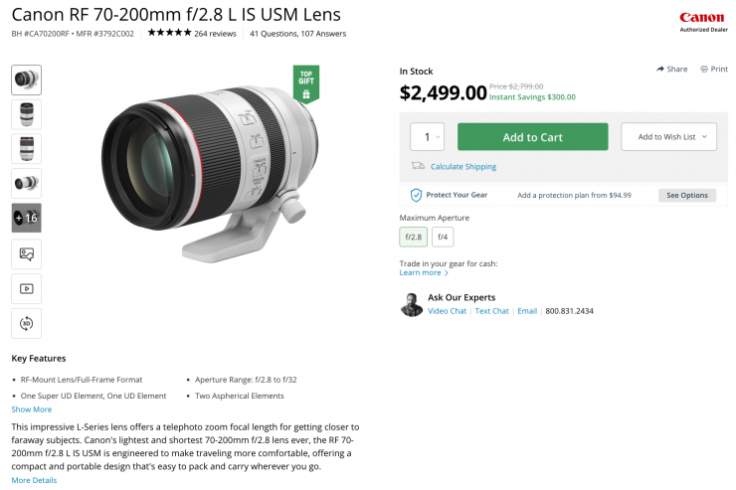Click See Options for protection plan
This screenshot has width=736, height=490.
(x=686, y=195)
